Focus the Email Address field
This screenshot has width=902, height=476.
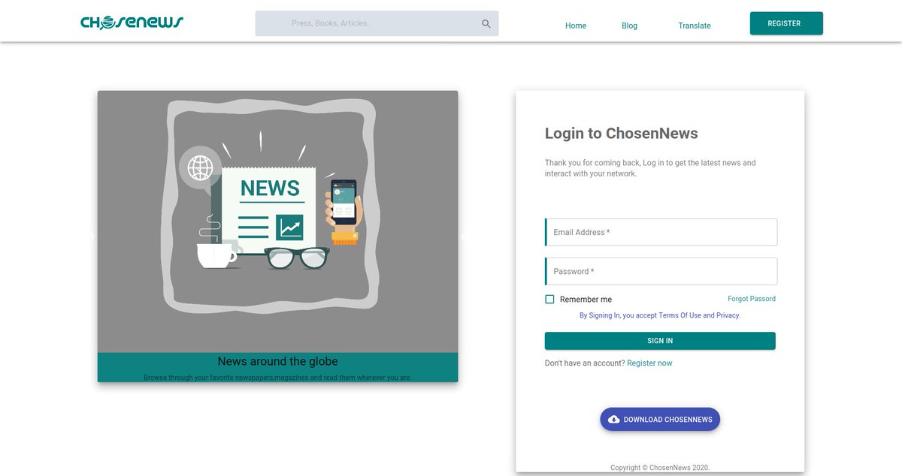click(661, 232)
